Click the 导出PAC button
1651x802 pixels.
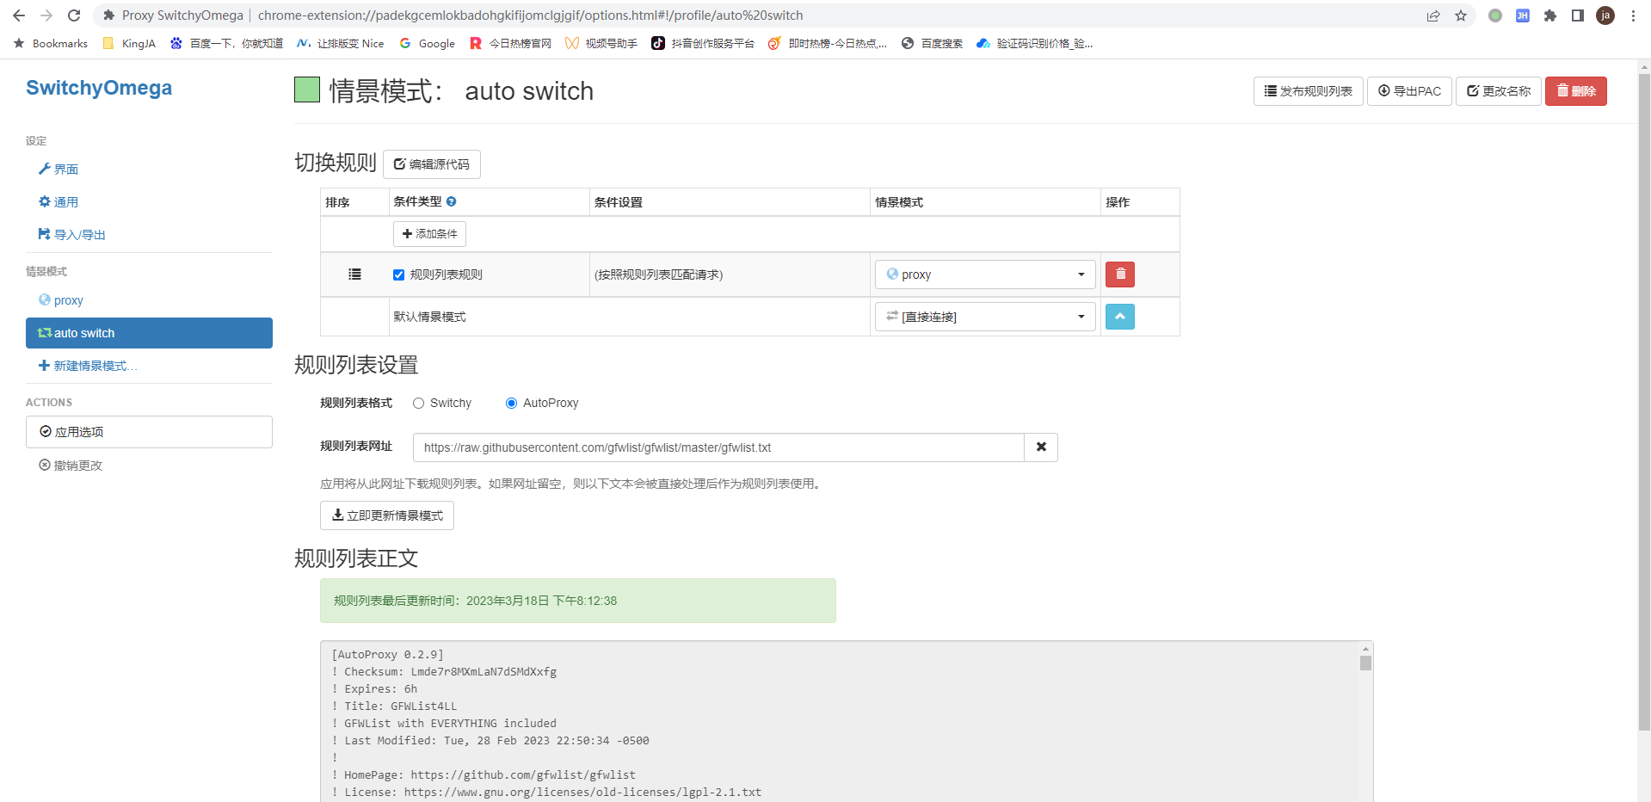tap(1409, 91)
